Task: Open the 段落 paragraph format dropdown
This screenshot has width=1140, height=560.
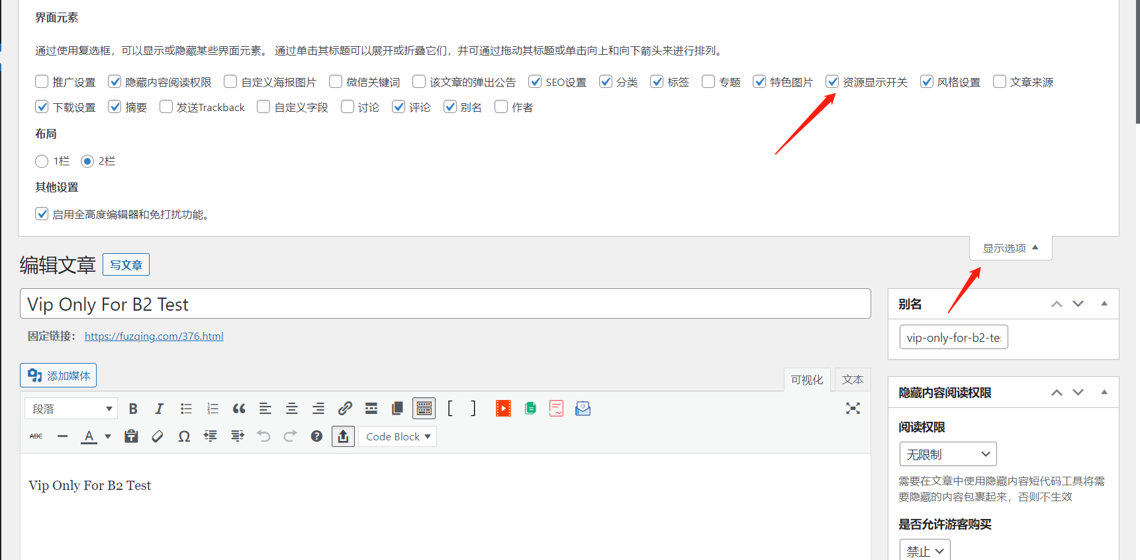Action: pos(71,409)
